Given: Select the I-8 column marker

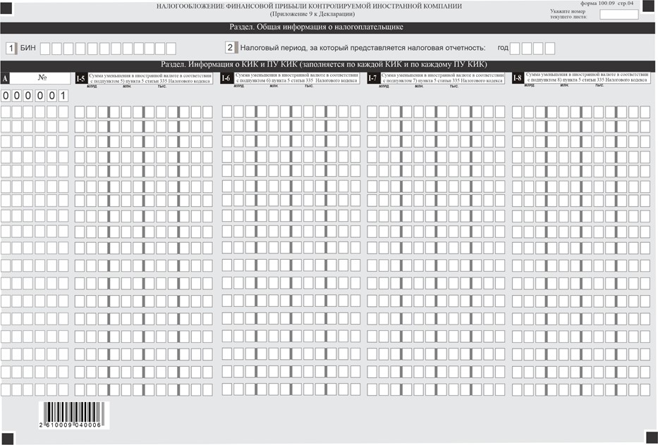Looking at the screenshot, I should pos(518,77).
